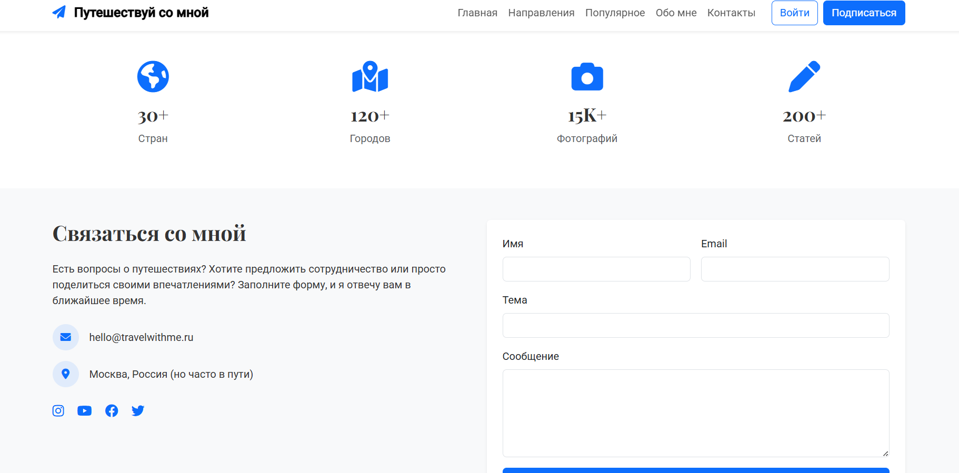The height and width of the screenshot is (473, 959).
Task: Click the pencil icon above Статей
Action: point(804,77)
